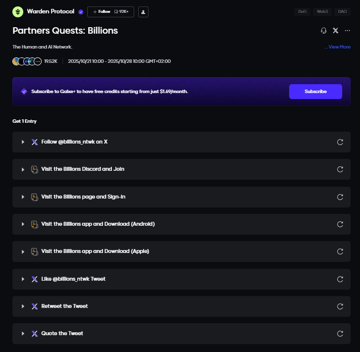The height and width of the screenshot is (352, 360).
Task: Click the Warden Protocol logo avatar
Action: pos(18,11)
